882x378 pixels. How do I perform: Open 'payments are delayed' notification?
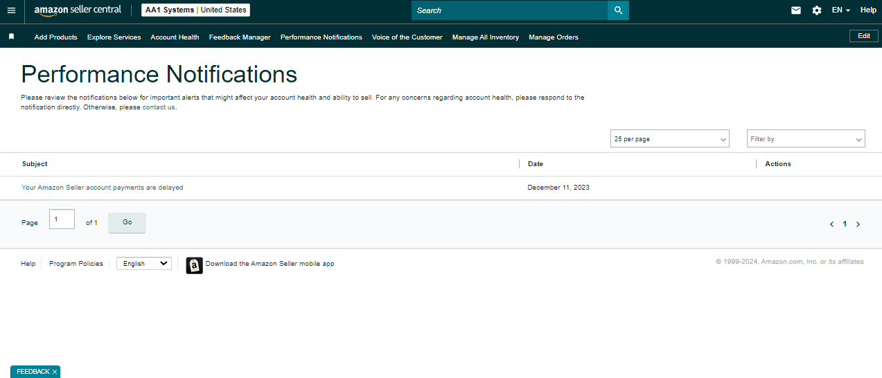[x=103, y=188]
